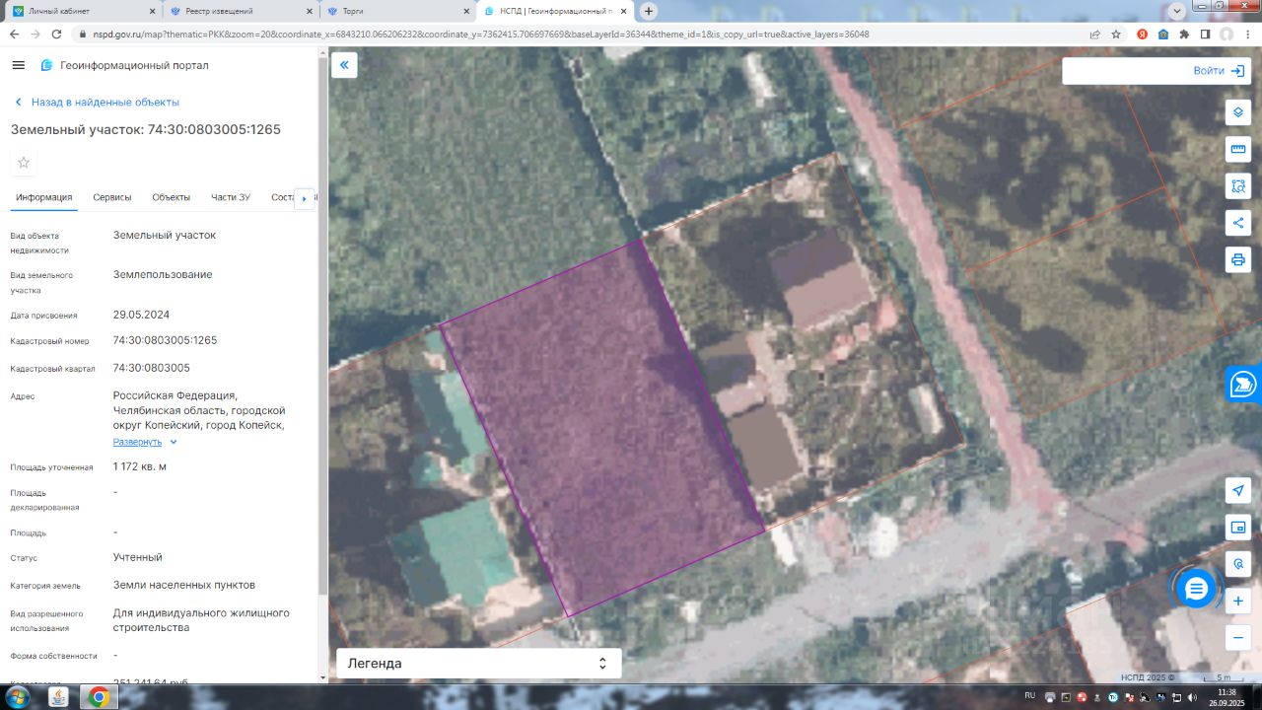Screen dimensions: 1262x710
Task: Click the side panel vertical scrollbar
Action: 322,325
